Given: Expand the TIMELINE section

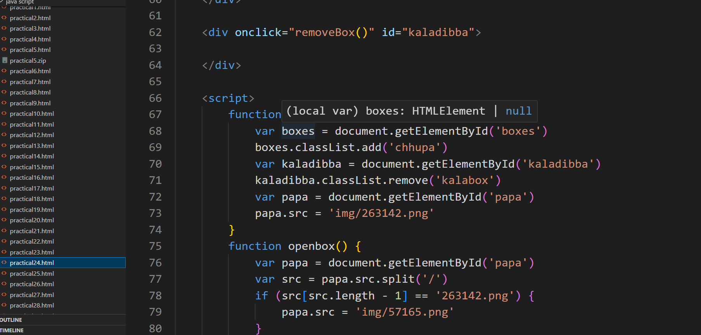Looking at the screenshot, I should point(12,330).
